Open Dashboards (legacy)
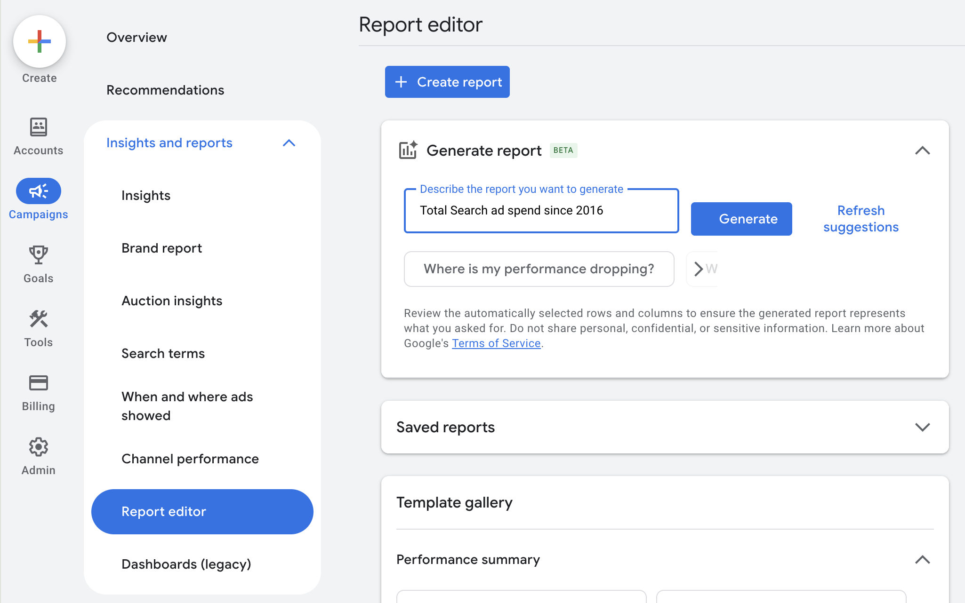The height and width of the screenshot is (603, 965). (186, 564)
